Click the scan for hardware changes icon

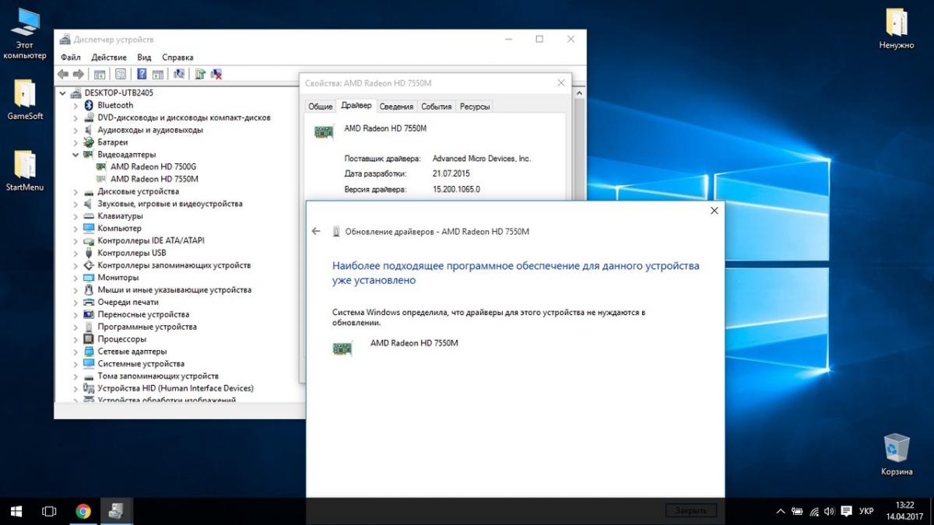pyautogui.click(x=179, y=75)
